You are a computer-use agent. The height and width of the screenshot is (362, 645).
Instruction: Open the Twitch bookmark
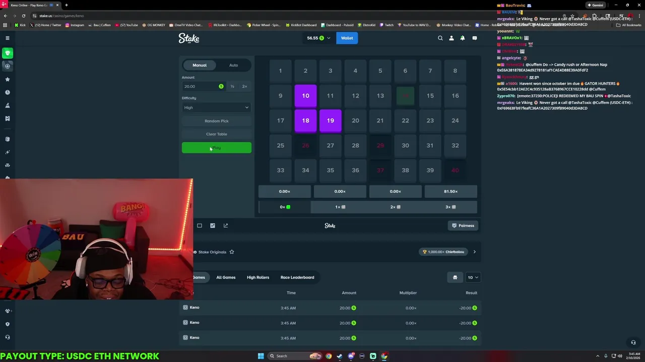pyautogui.click(x=386, y=25)
